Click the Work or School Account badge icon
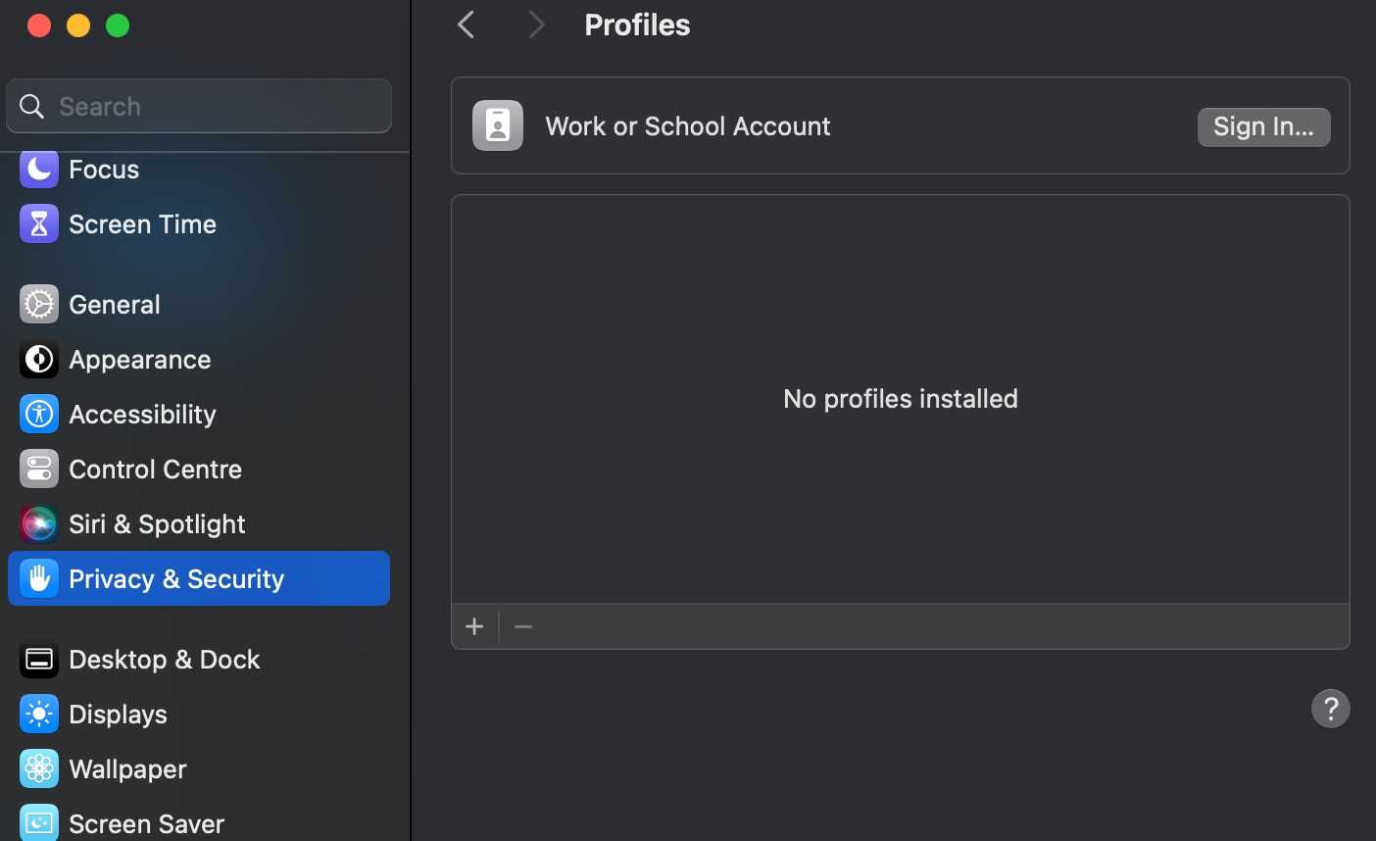Image resolution: width=1376 pixels, height=841 pixels. tap(498, 125)
